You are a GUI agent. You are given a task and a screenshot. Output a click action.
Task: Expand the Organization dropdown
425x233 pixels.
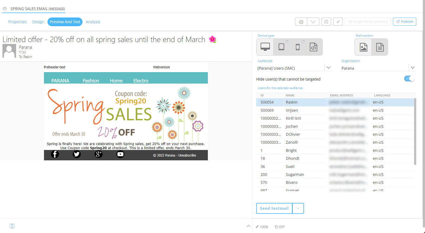412,68
